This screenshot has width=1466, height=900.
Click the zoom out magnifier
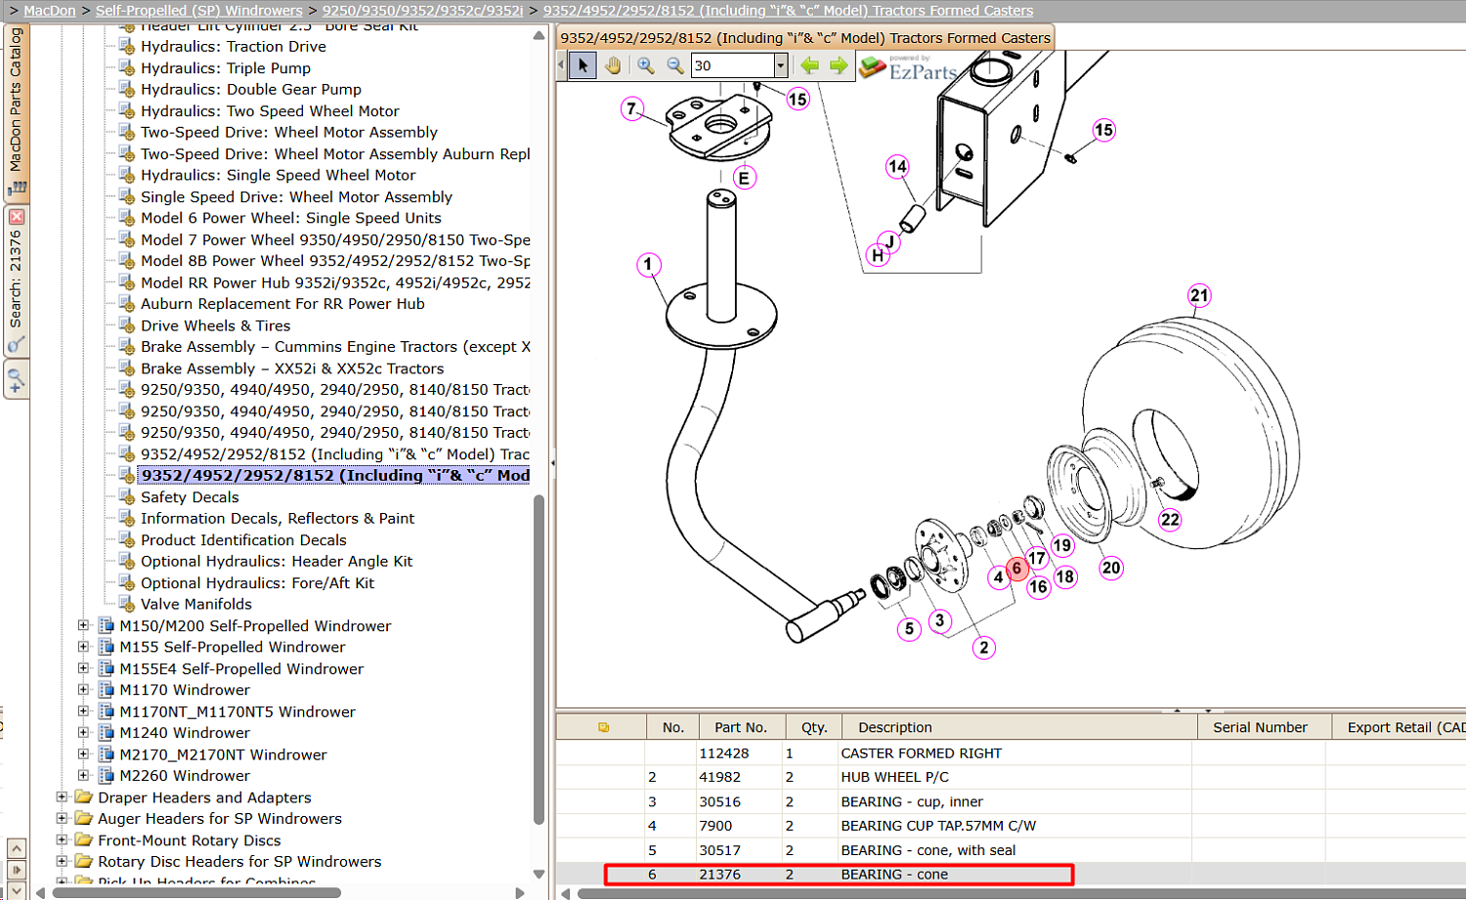[x=675, y=65]
